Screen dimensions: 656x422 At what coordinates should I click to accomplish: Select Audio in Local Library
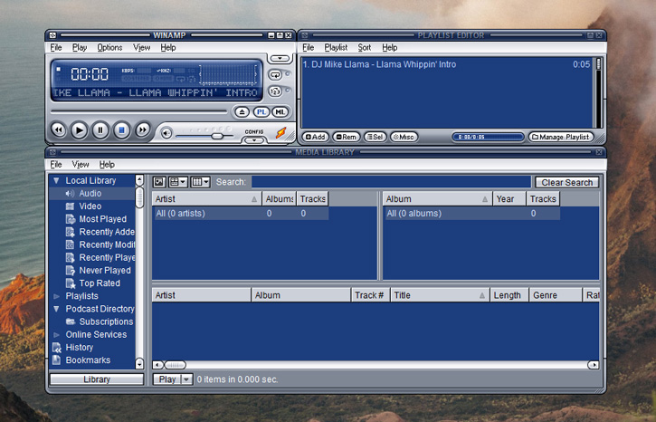coord(90,194)
